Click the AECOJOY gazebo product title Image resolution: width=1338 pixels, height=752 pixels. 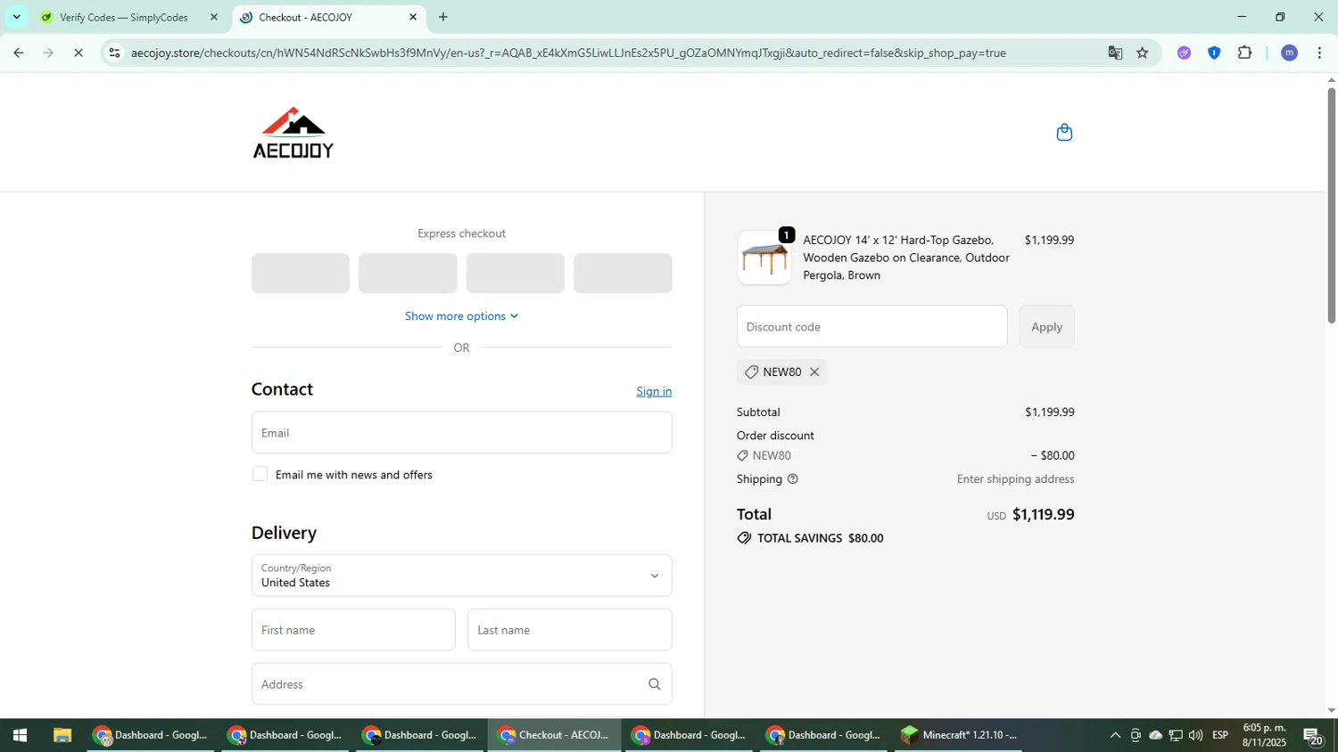tap(906, 257)
